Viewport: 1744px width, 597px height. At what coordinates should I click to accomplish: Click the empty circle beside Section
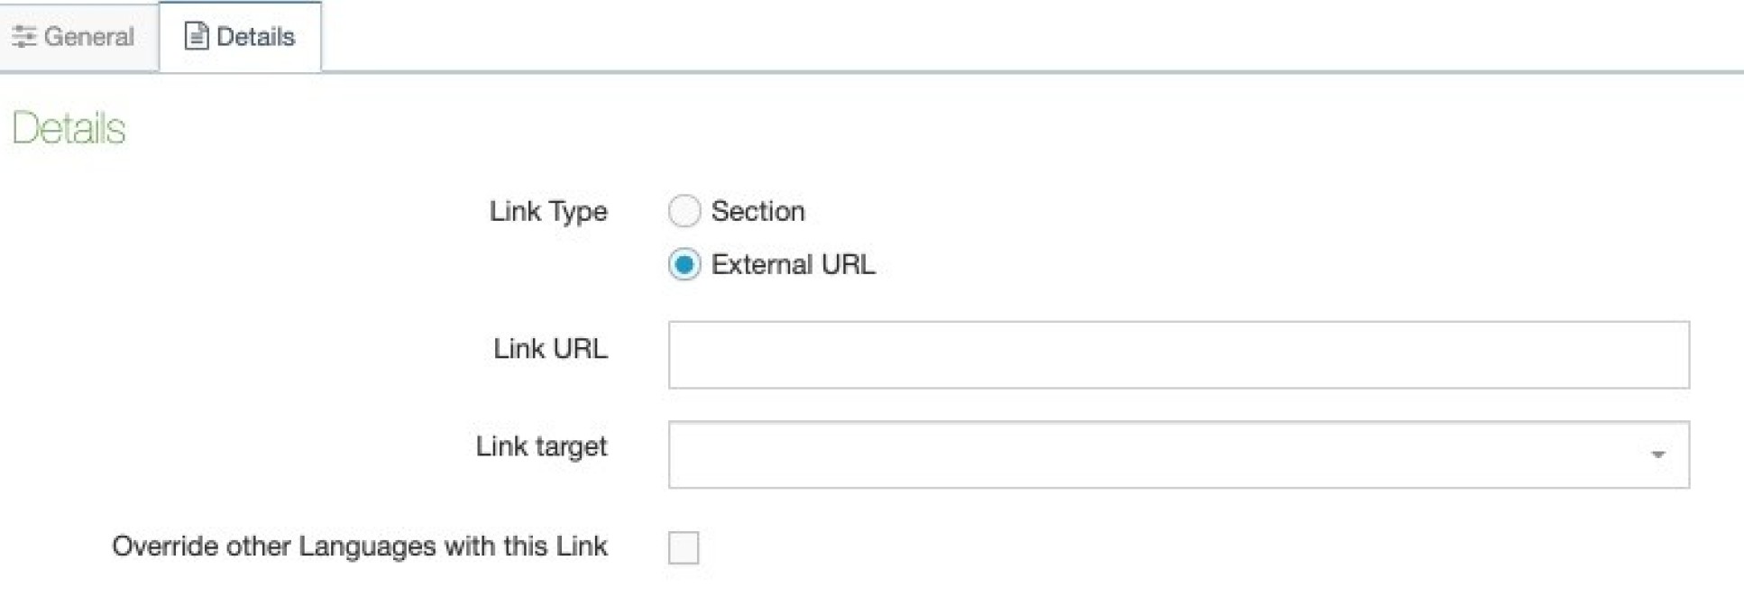684,211
